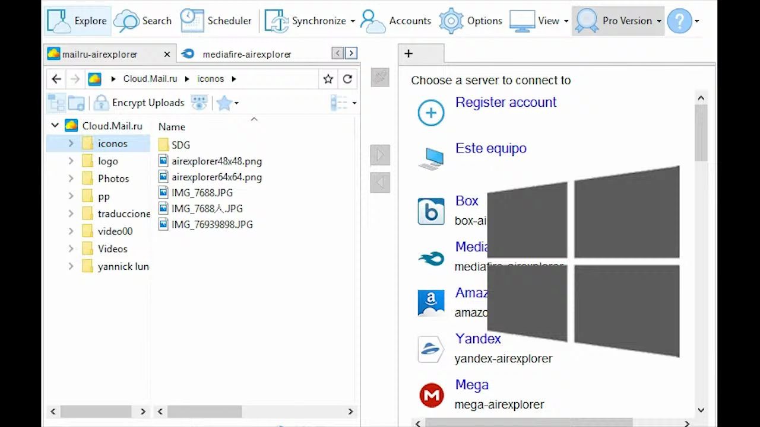Screen dimensions: 760x427
Task: Go forward with the forward arrow
Action: [x=75, y=79]
